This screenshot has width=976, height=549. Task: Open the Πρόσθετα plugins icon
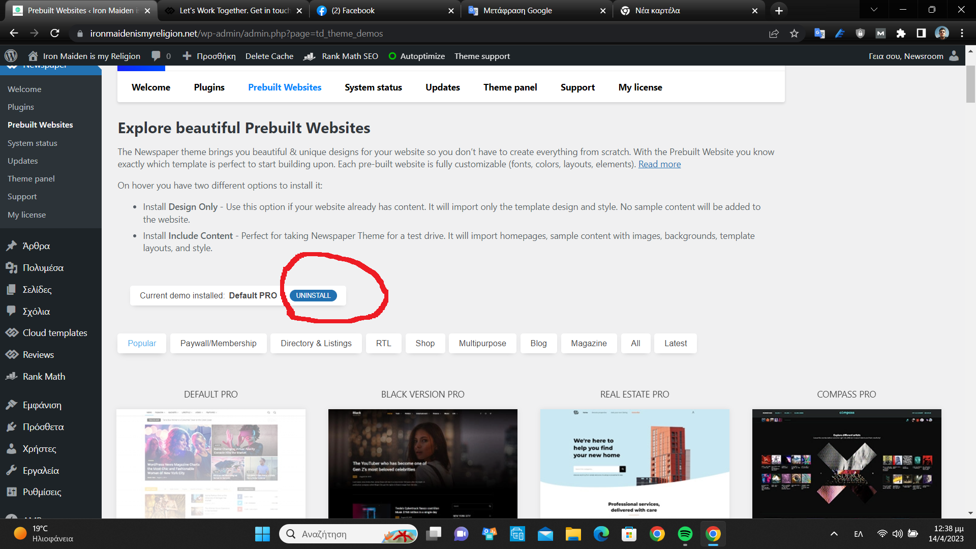12,427
